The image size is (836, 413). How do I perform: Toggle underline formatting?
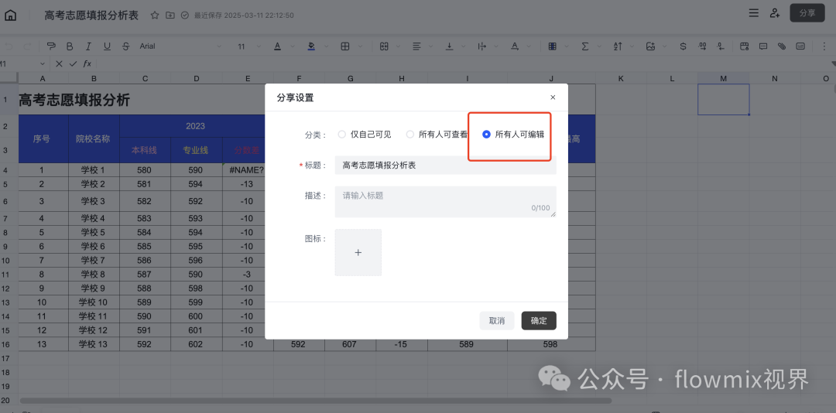(107, 46)
